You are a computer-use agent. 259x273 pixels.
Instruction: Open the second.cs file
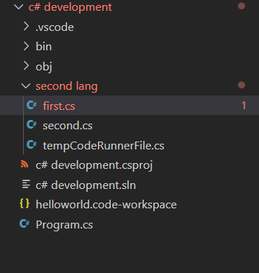coord(68,126)
